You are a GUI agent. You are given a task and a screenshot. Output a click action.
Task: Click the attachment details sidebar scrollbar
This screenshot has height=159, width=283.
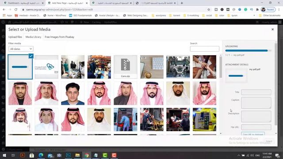point(275,84)
